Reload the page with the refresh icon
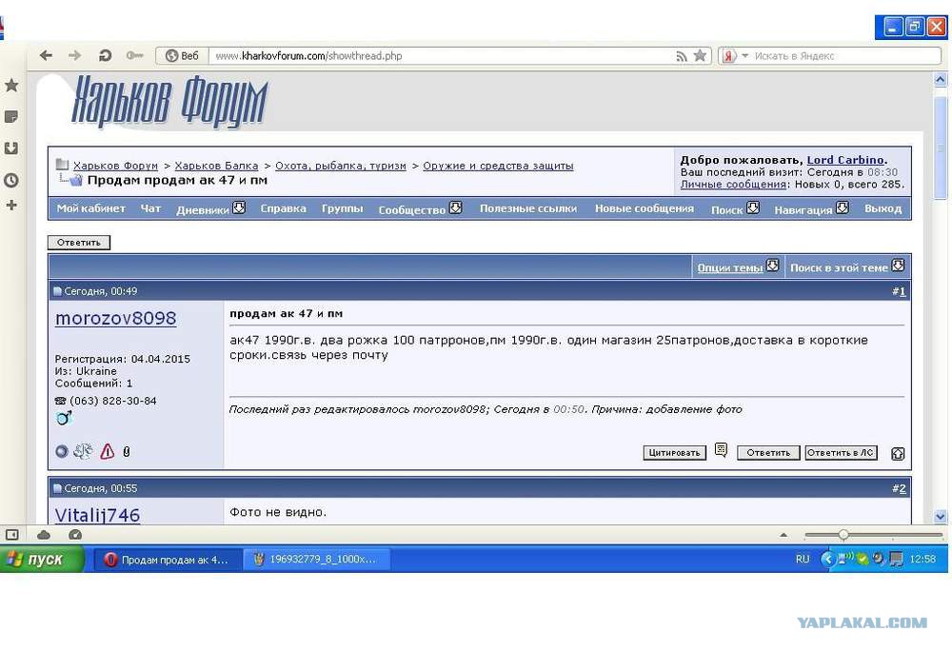The height and width of the screenshot is (651, 952). [105, 56]
